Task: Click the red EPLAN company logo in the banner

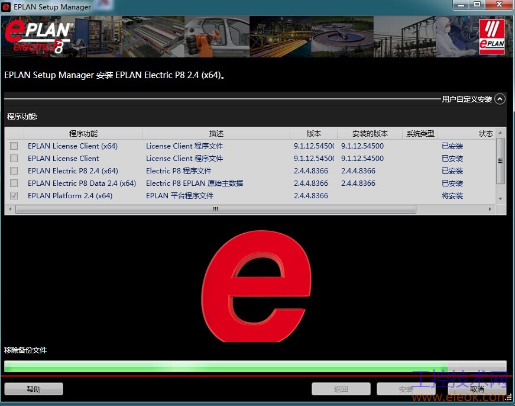Action: point(491,37)
